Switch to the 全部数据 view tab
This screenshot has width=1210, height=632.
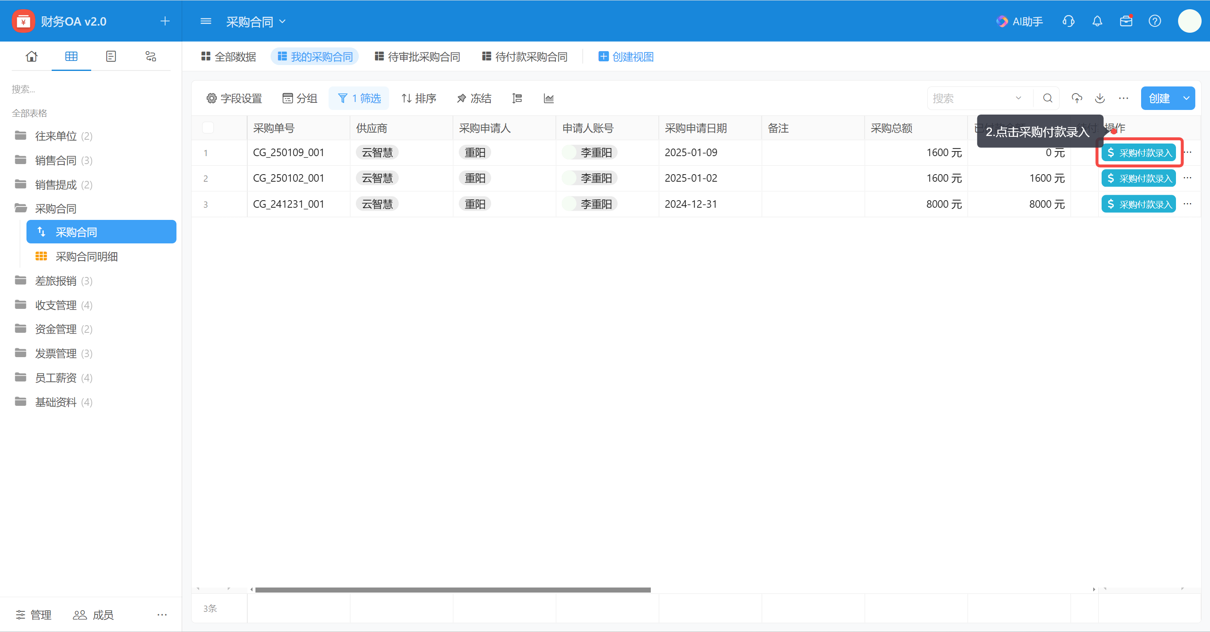click(x=228, y=57)
